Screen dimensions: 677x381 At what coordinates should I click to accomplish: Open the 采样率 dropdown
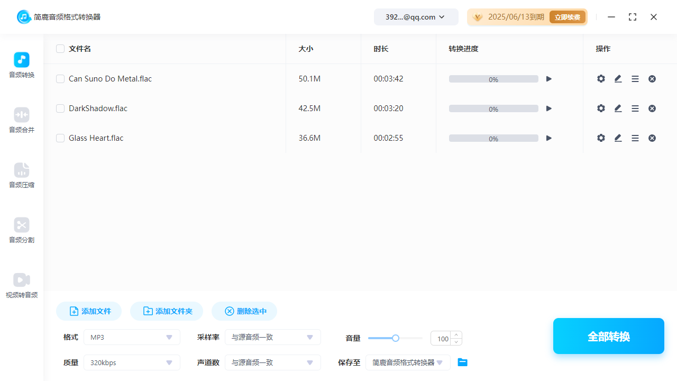272,337
